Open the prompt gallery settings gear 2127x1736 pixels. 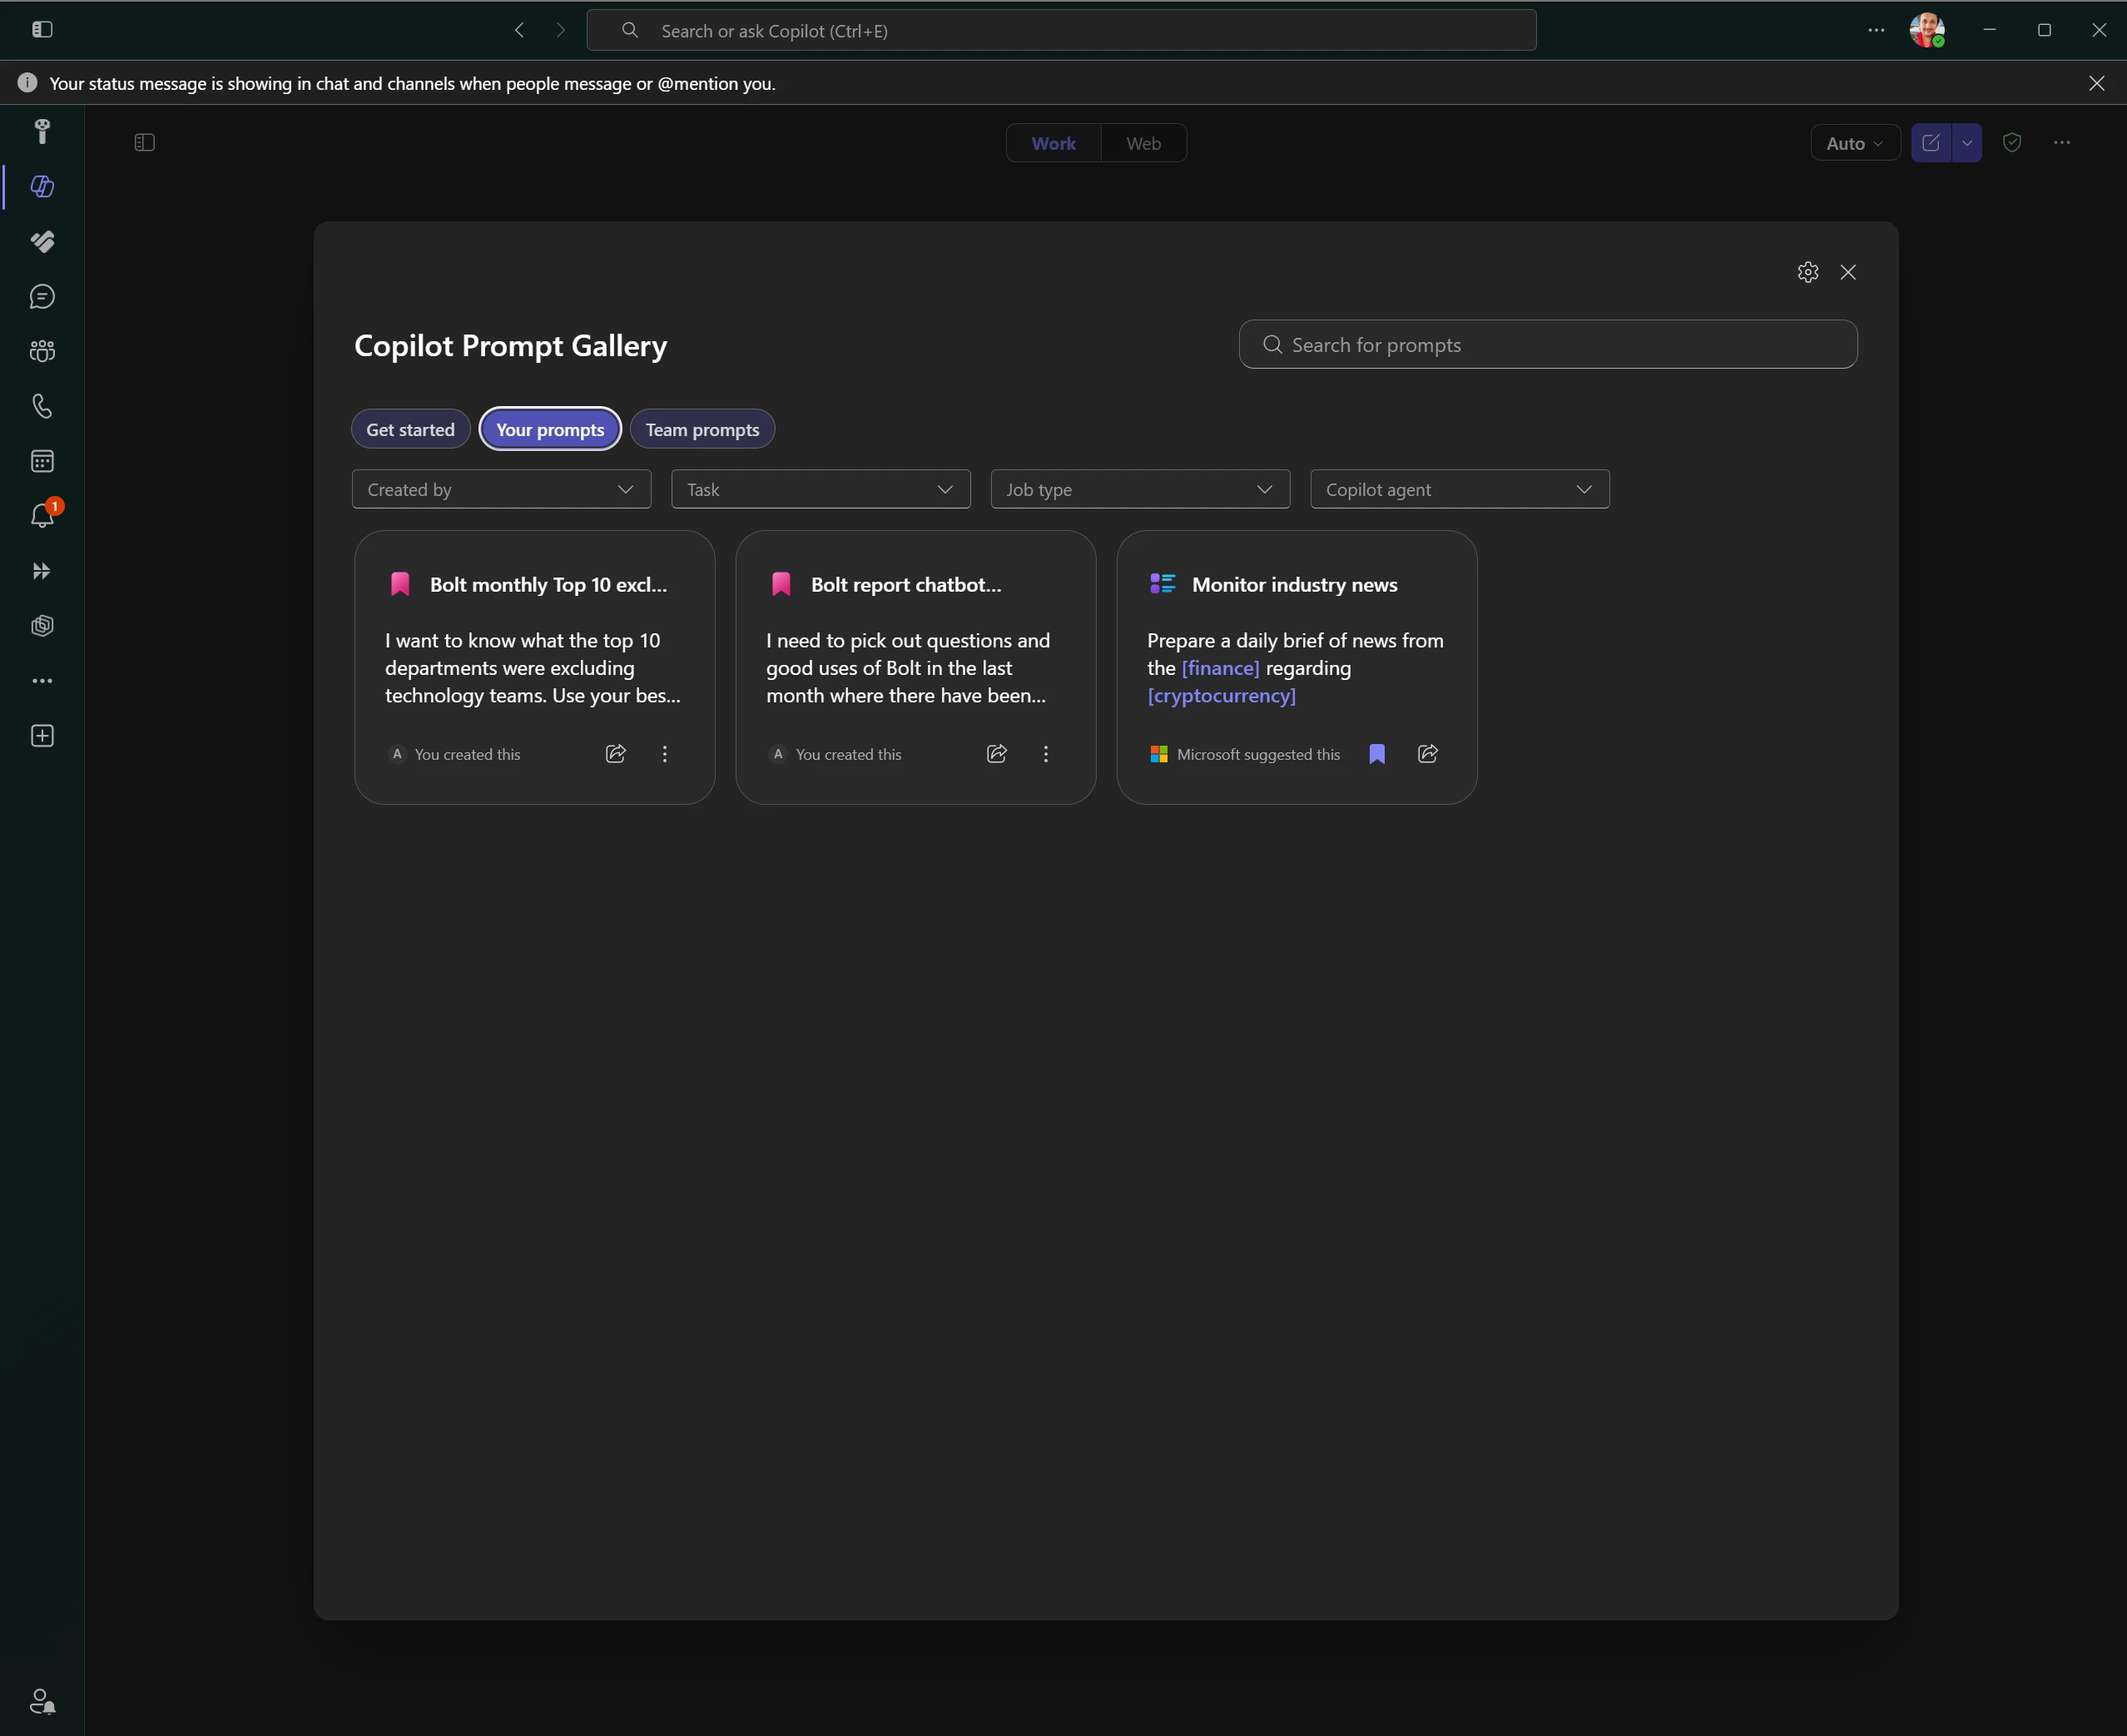pos(1807,272)
